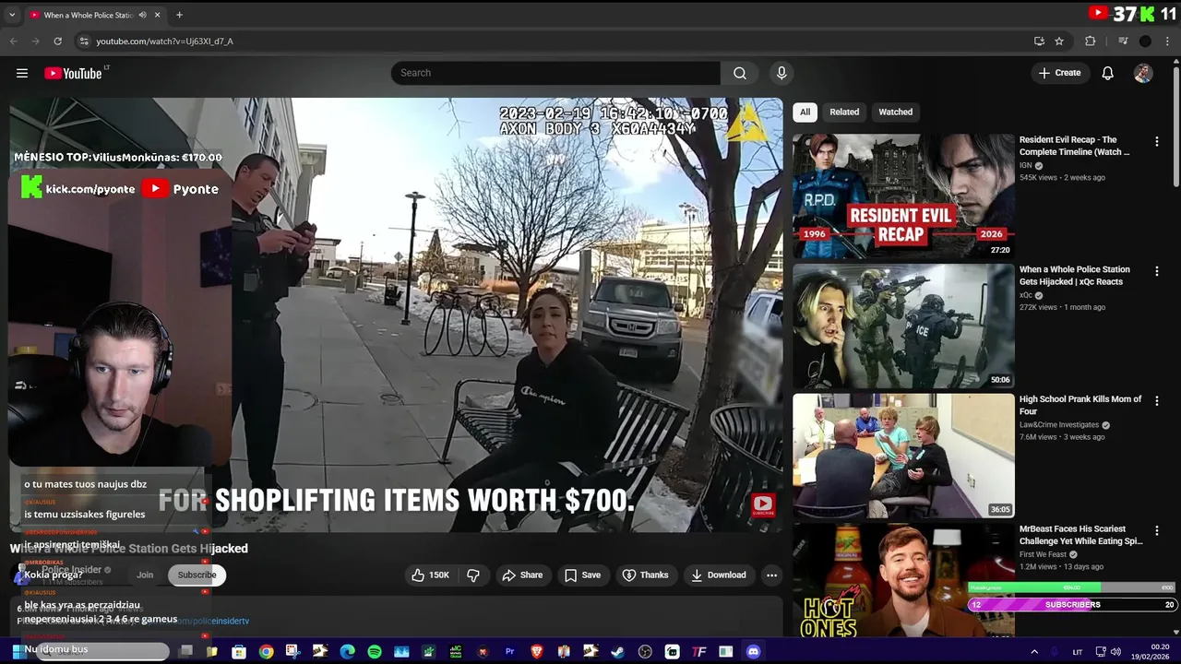
Task: Open the MrBeast Hot Ones video title
Action: pos(1080,535)
